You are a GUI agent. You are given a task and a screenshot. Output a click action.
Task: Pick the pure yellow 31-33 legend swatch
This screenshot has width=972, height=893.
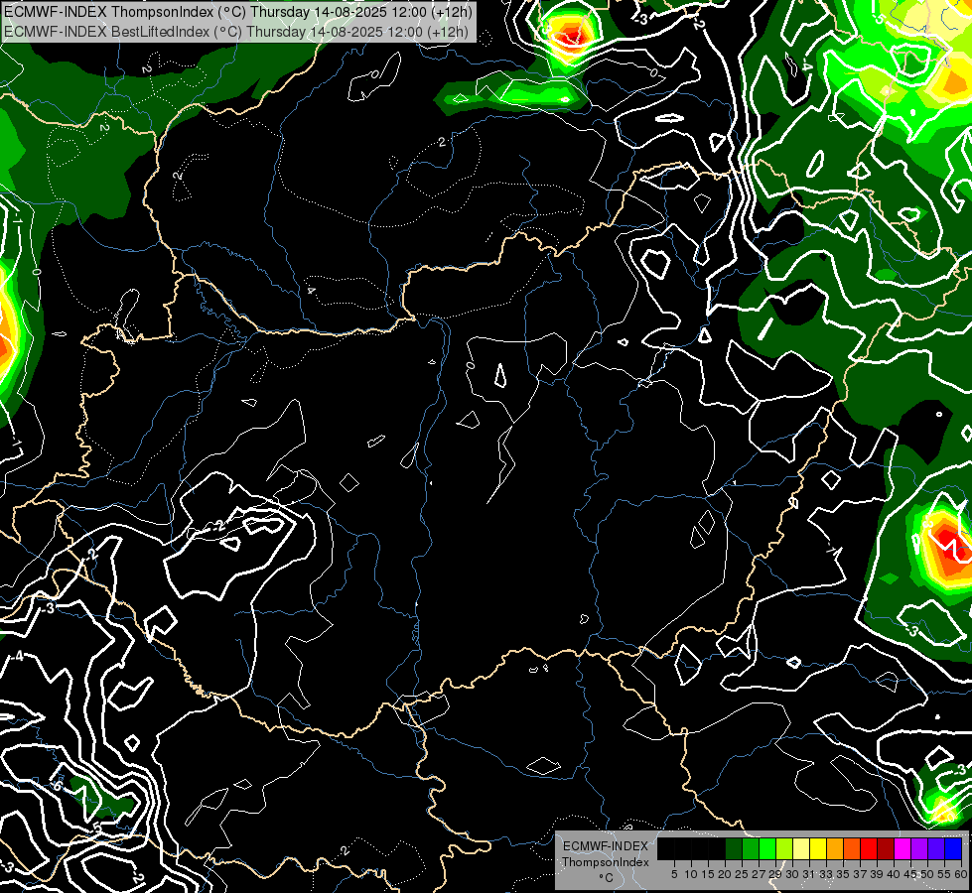click(818, 848)
